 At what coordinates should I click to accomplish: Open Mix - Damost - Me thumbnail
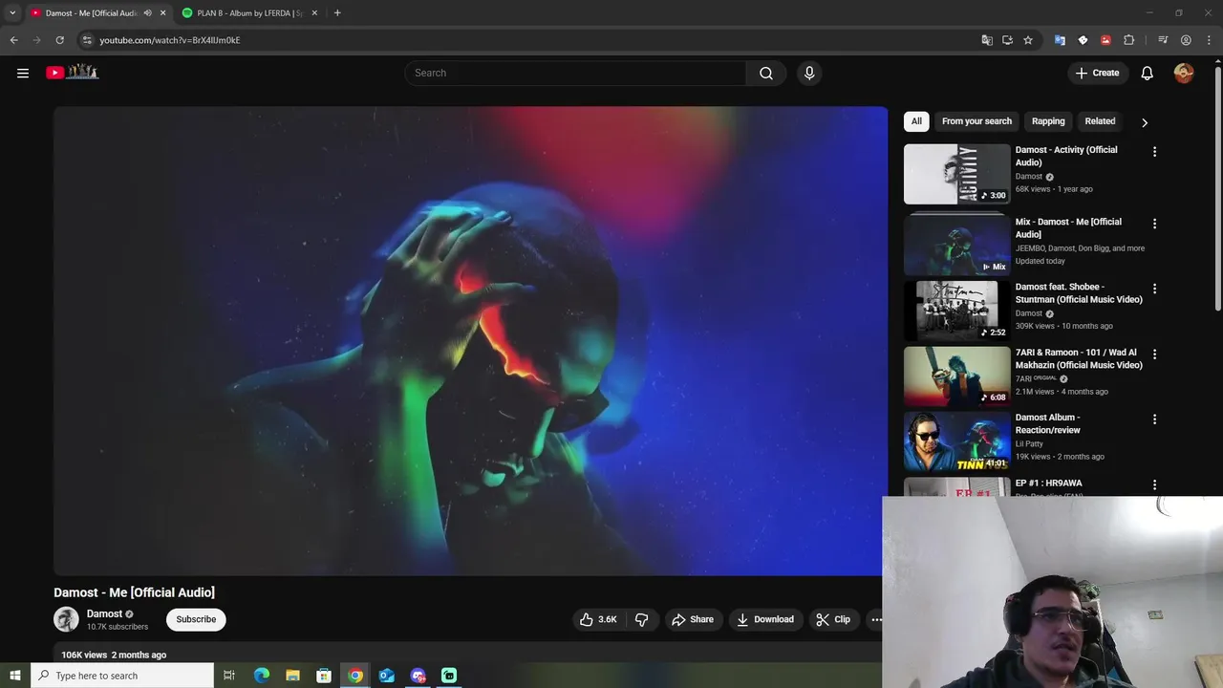pyautogui.click(x=956, y=246)
